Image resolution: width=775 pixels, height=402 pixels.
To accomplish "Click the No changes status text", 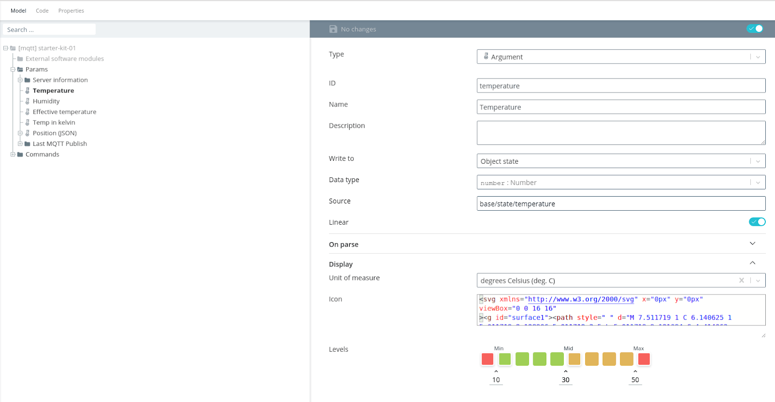I will pyautogui.click(x=358, y=29).
